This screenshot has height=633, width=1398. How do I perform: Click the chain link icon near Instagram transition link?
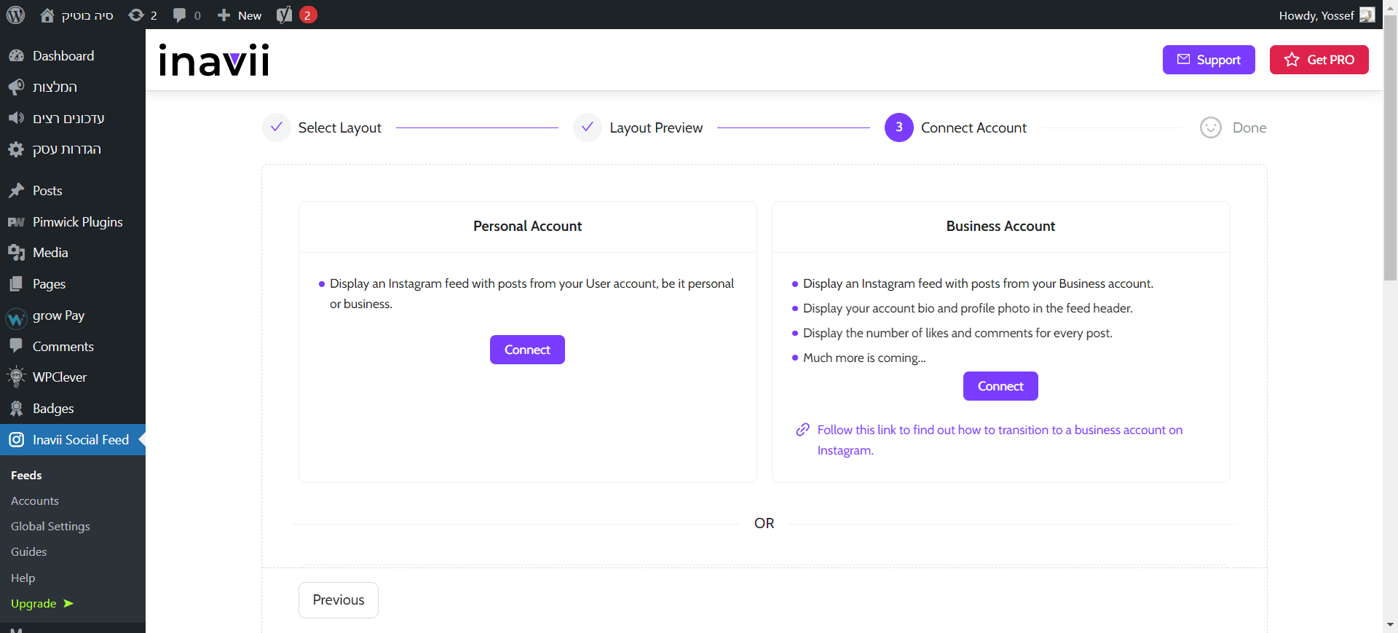[x=802, y=430]
